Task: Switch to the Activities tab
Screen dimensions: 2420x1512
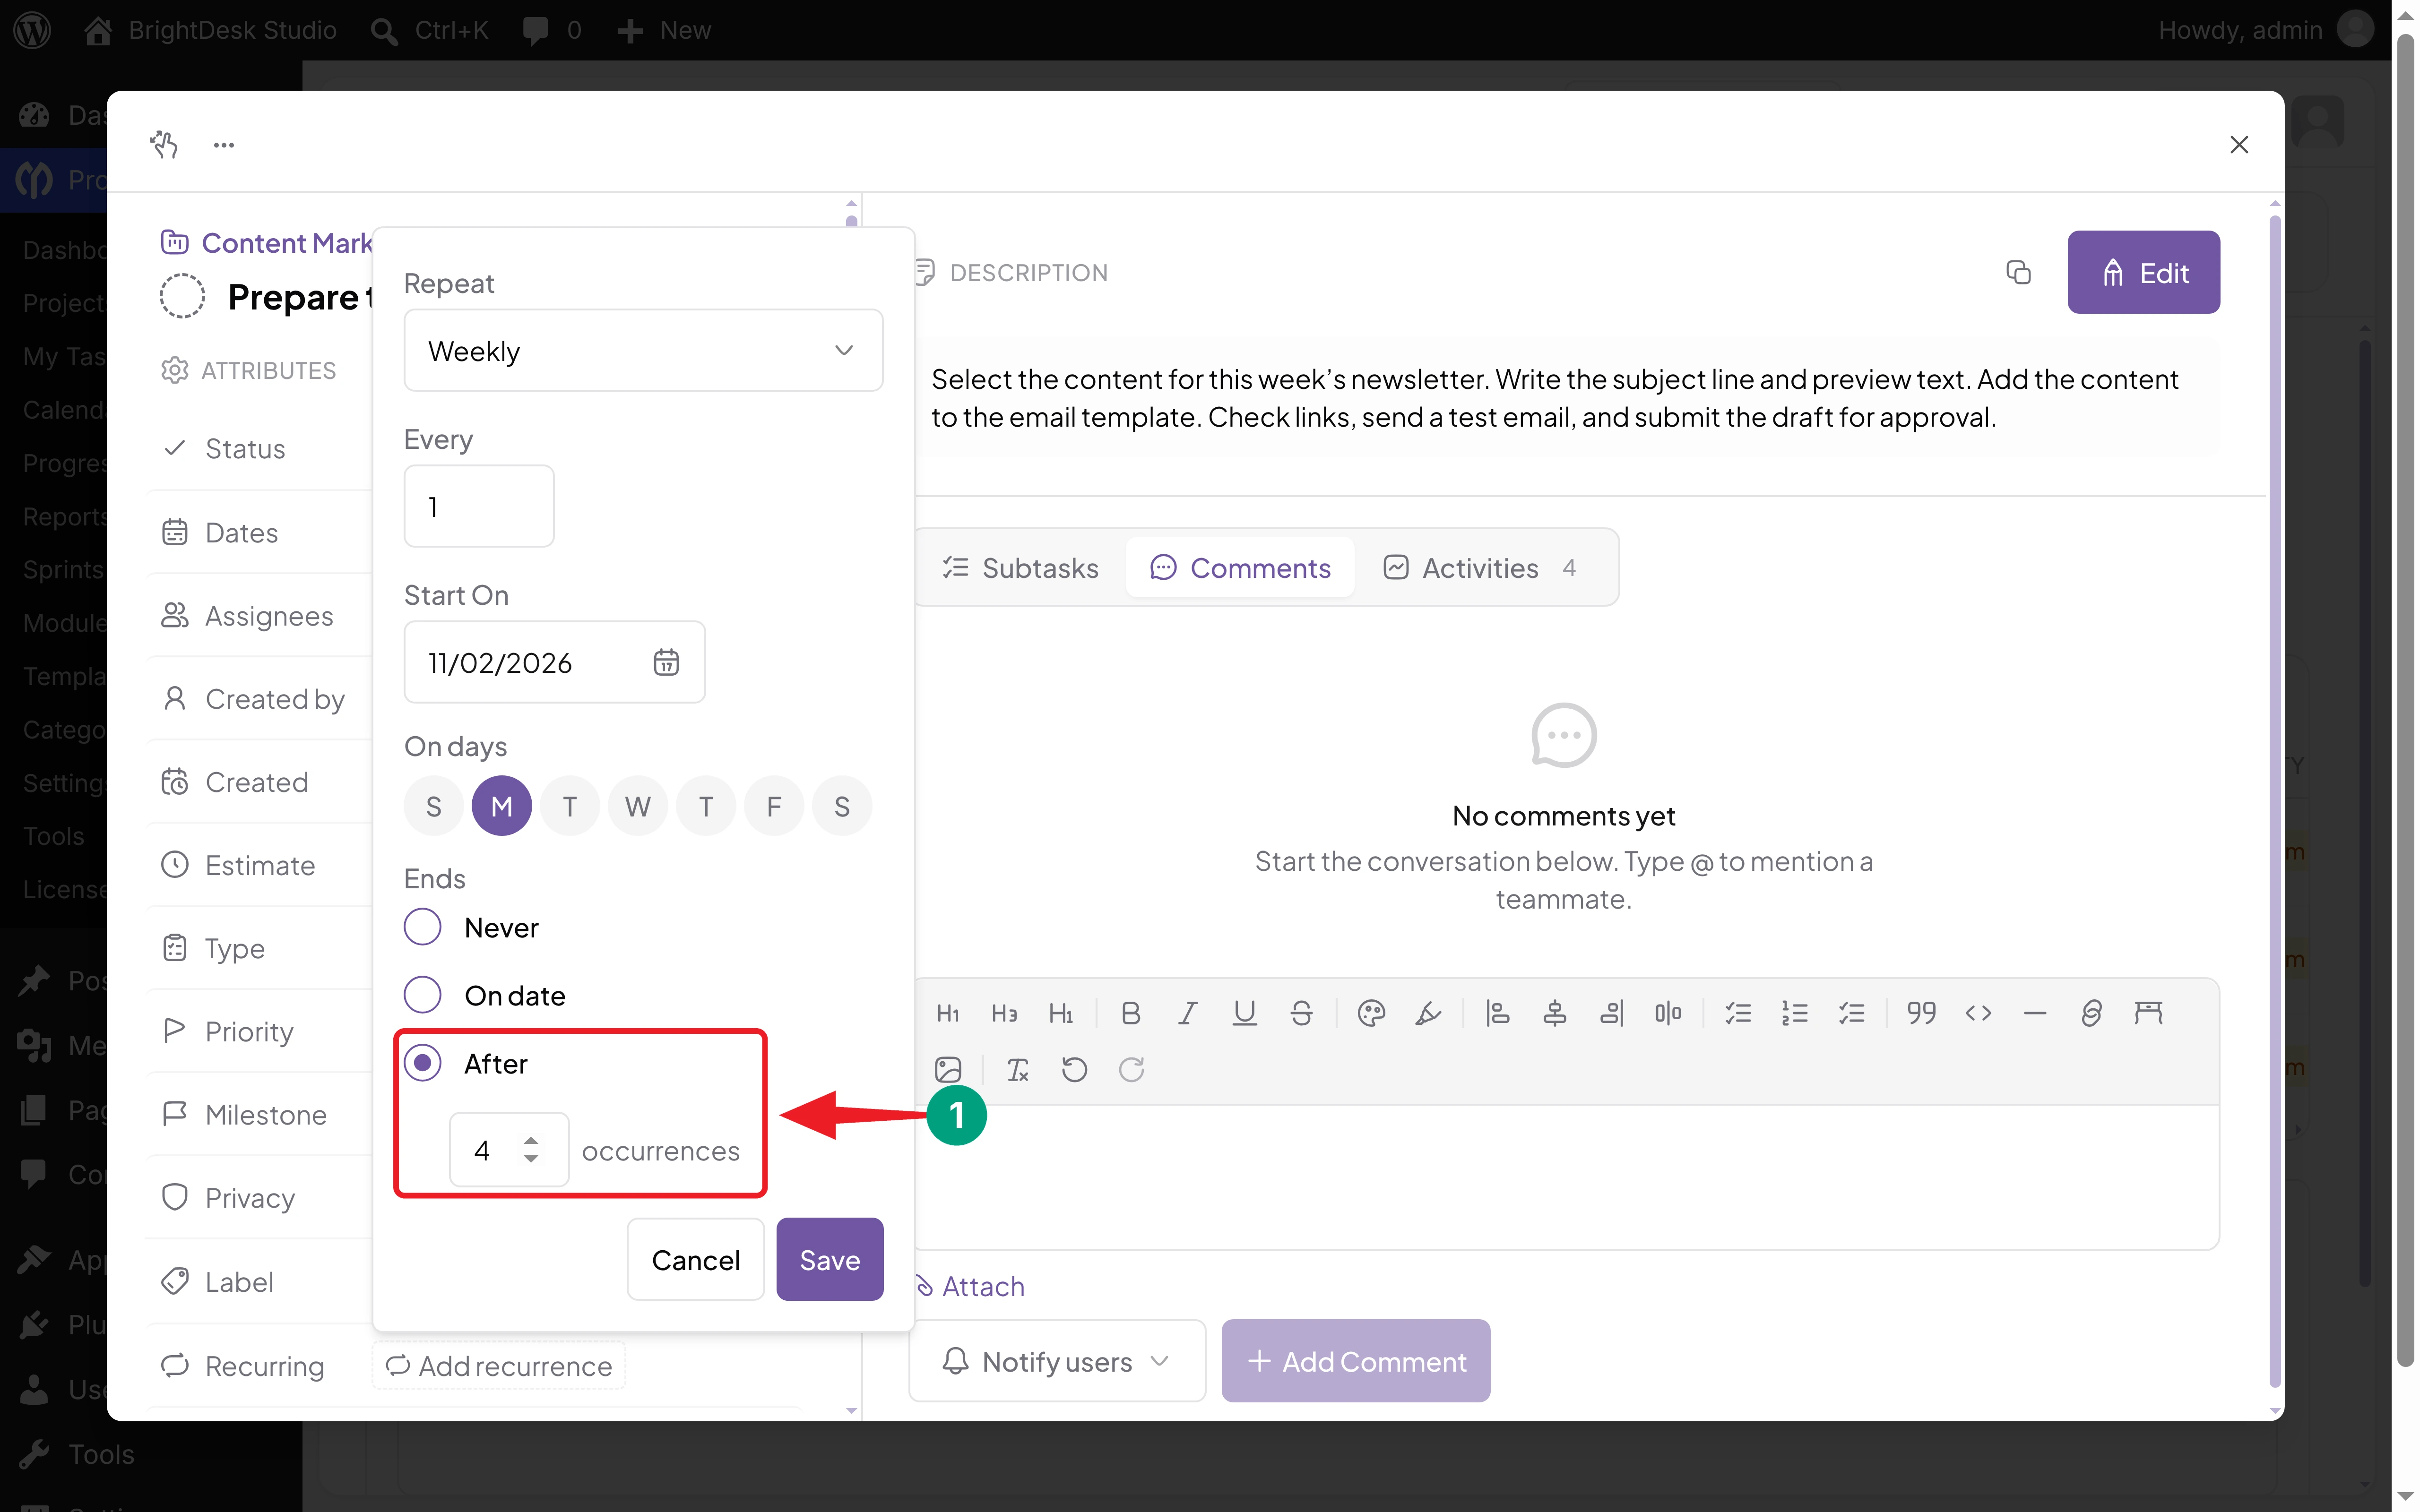Action: click(1480, 568)
